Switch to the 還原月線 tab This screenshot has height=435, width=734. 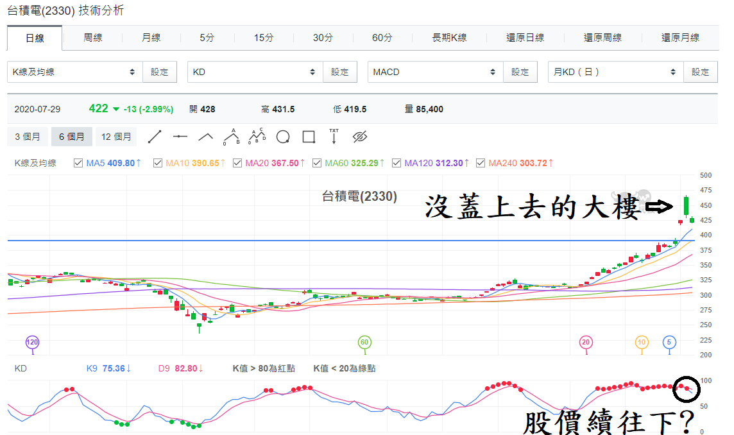(x=680, y=37)
